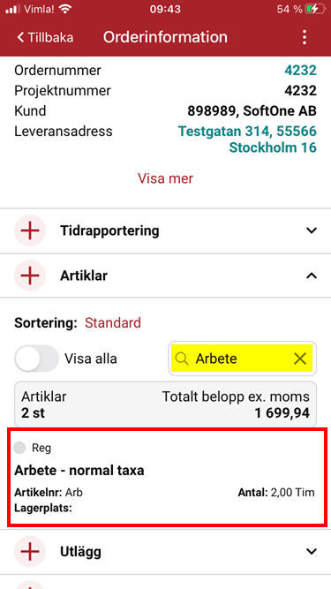331x589 pixels.
Task: Focus the Arbete search input field
Action: [242, 359]
